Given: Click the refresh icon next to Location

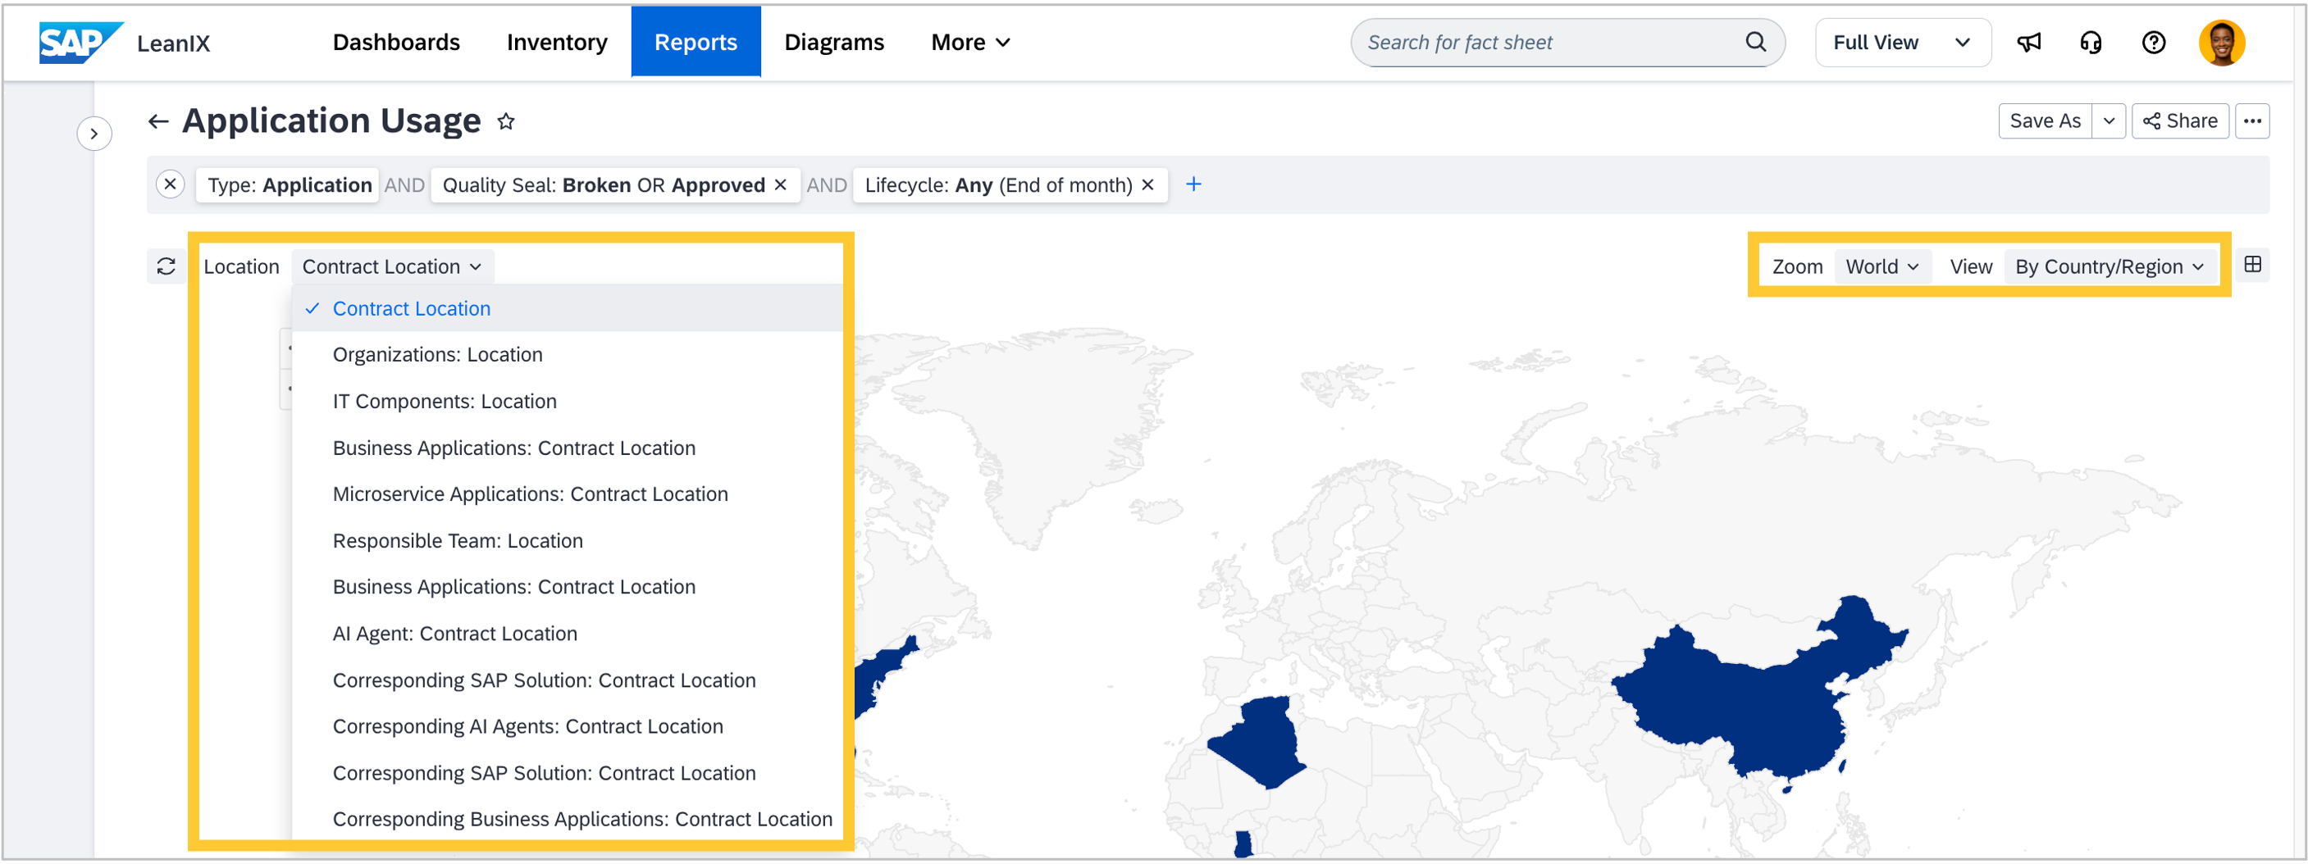Looking at the screenshot, I should pos(166,266).
